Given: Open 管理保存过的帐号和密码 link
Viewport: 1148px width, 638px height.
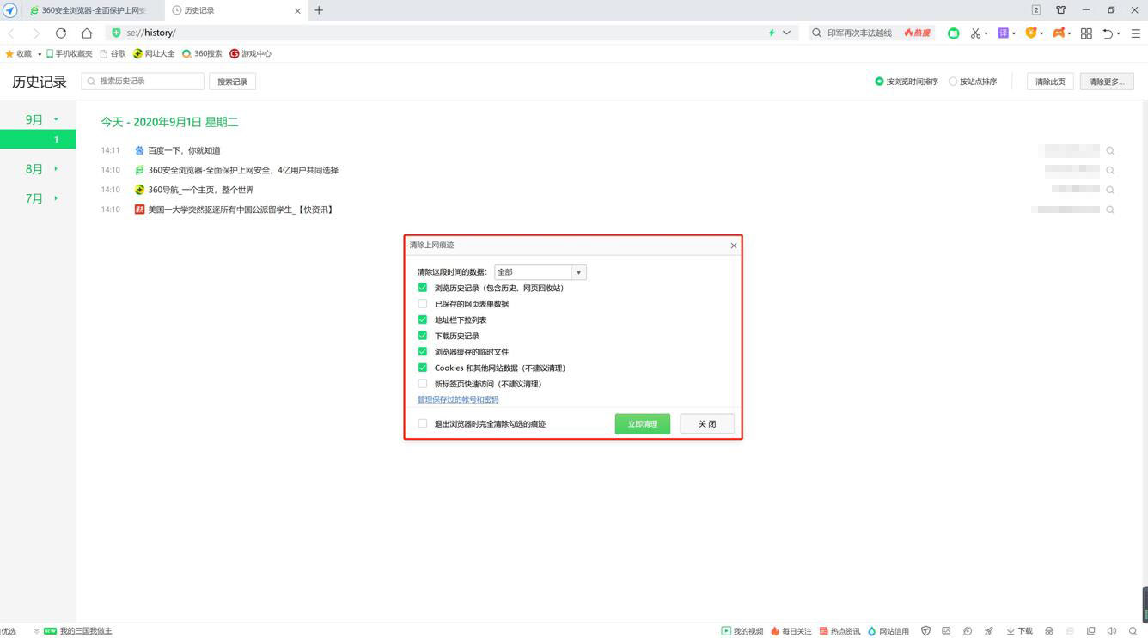Looking at the screenshot, I should tap(458, 399).
